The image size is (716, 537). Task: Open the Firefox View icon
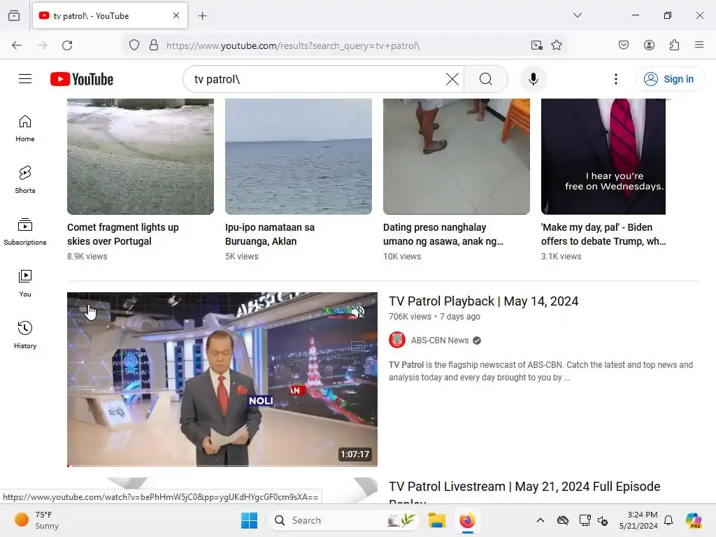(x=14, y=16)
